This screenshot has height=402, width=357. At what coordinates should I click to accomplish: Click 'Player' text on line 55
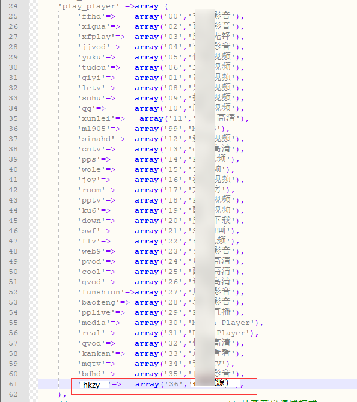click(x=236, y=323)
